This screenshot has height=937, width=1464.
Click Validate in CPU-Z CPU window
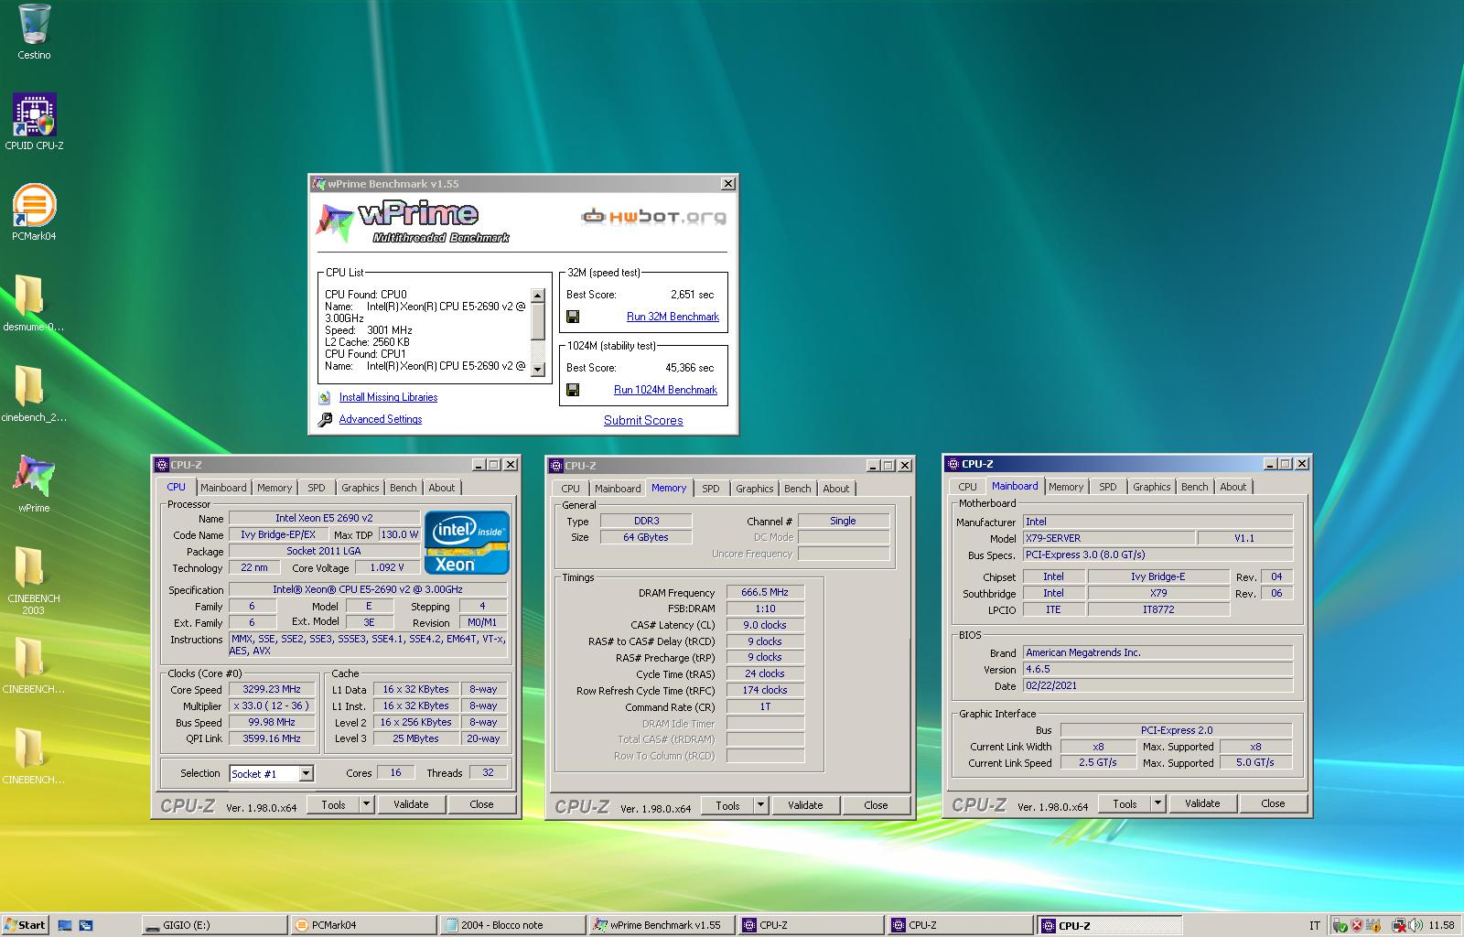[411, 805]
